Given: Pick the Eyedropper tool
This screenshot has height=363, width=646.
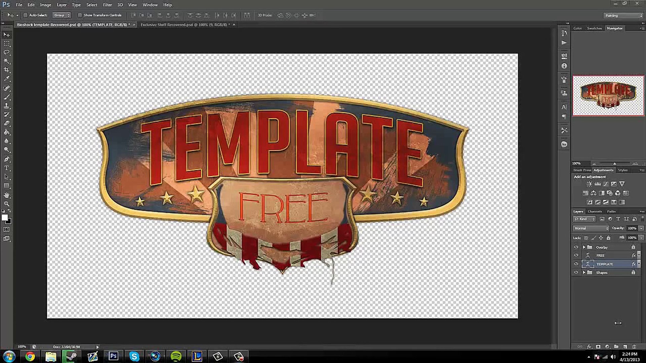Looking at the screenshot, I should tap(6, 79).
